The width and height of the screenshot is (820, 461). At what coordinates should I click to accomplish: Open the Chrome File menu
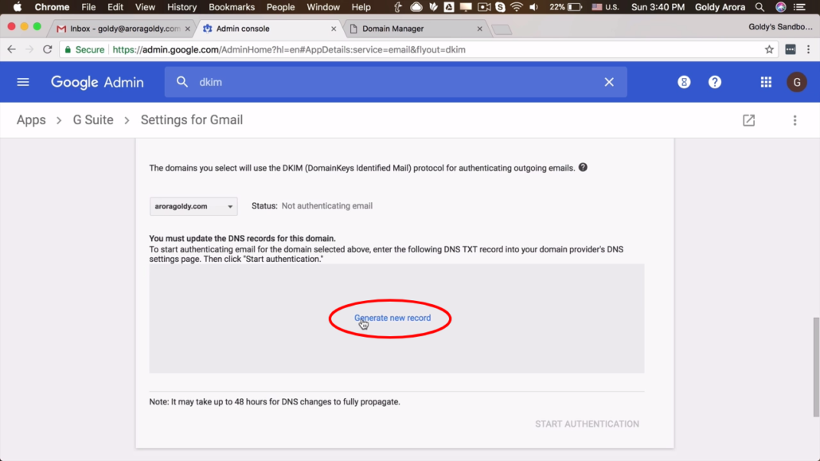click(88, 7)
